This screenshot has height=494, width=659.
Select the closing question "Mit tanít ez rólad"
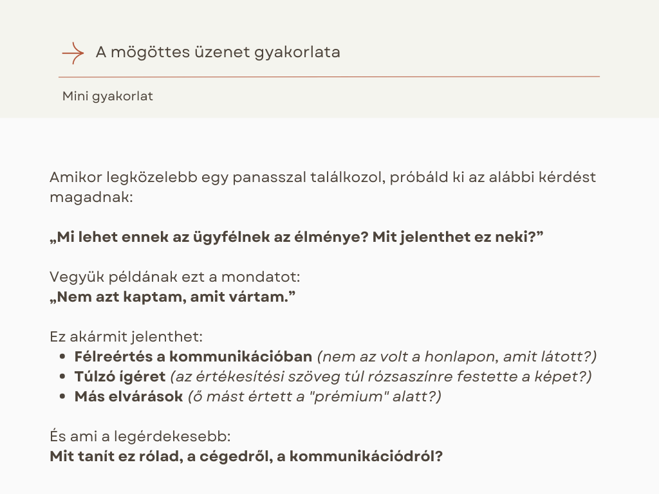pyautogui.click(x=246, y=457)
